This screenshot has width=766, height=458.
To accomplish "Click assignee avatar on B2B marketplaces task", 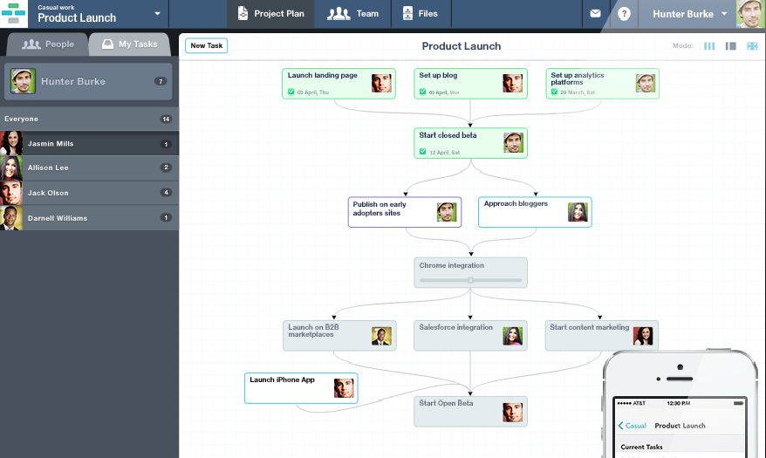I will [381, 336].
